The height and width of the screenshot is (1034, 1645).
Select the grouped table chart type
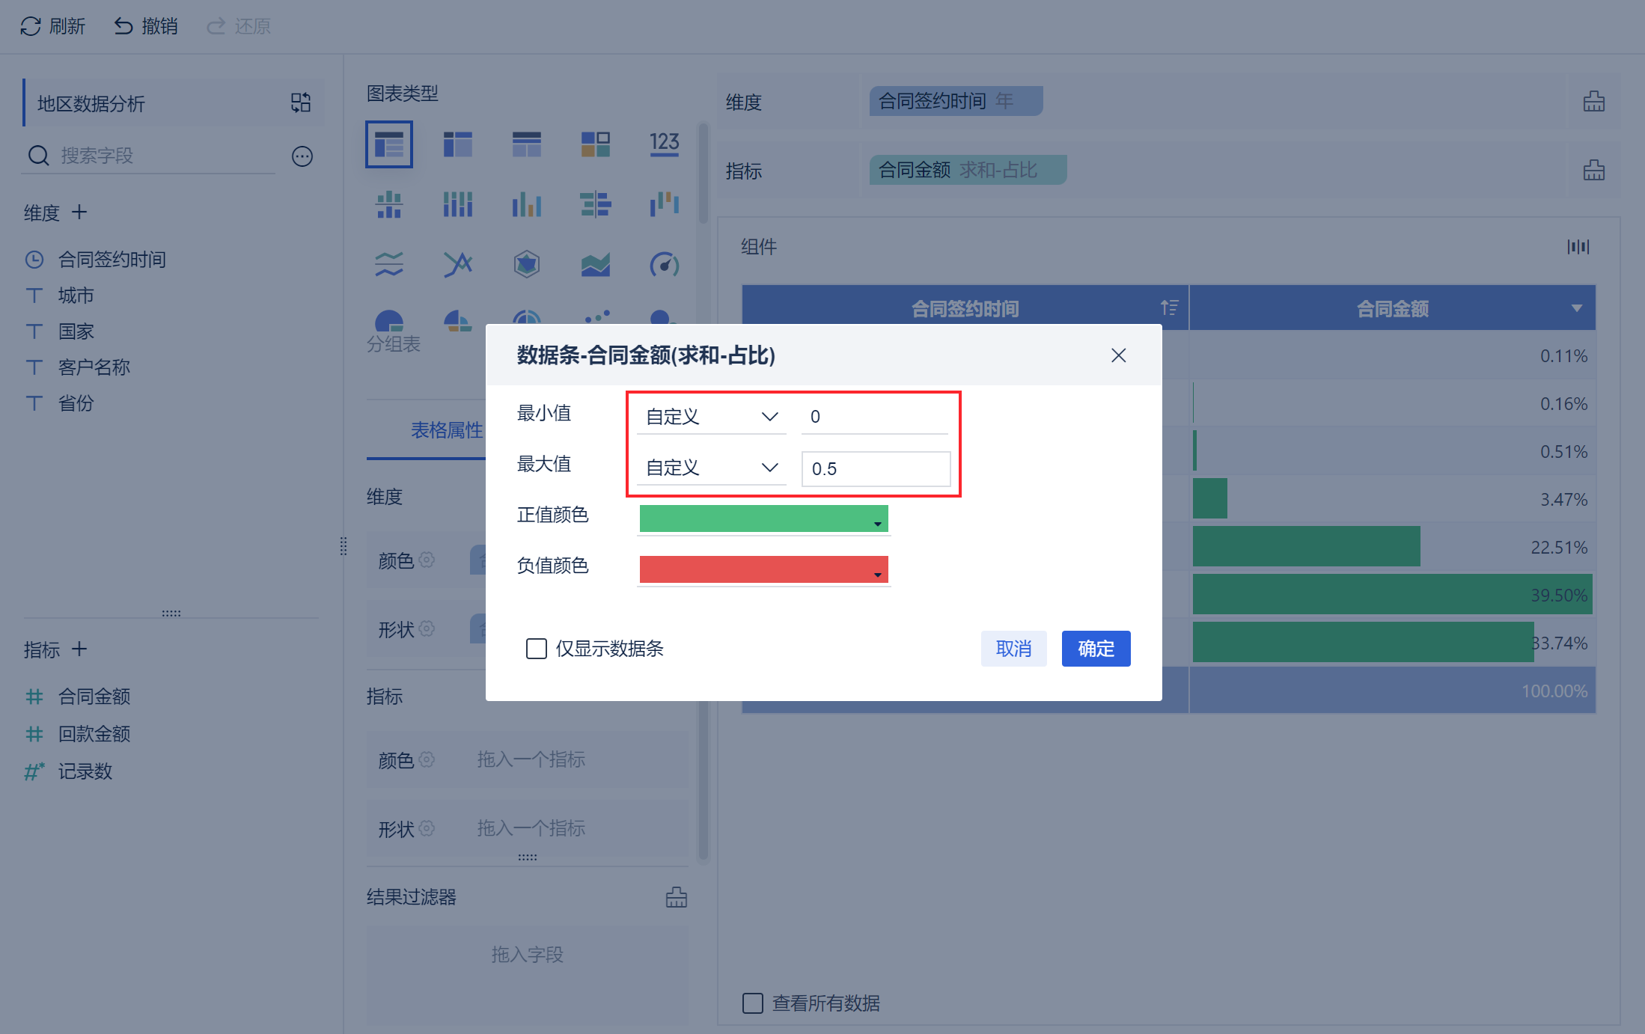pos(389,144)
